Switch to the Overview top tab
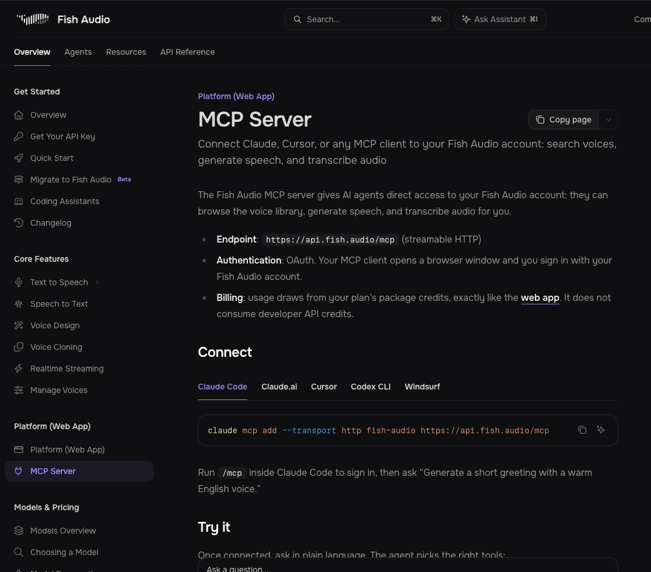 click(32, 52)
